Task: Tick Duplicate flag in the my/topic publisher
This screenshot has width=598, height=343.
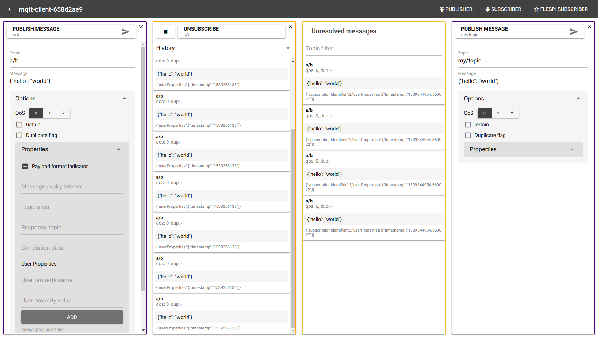Action: tap(468, 135)
